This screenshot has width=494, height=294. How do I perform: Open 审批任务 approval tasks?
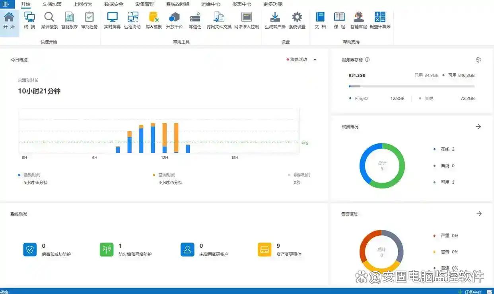tap(89, 20)
